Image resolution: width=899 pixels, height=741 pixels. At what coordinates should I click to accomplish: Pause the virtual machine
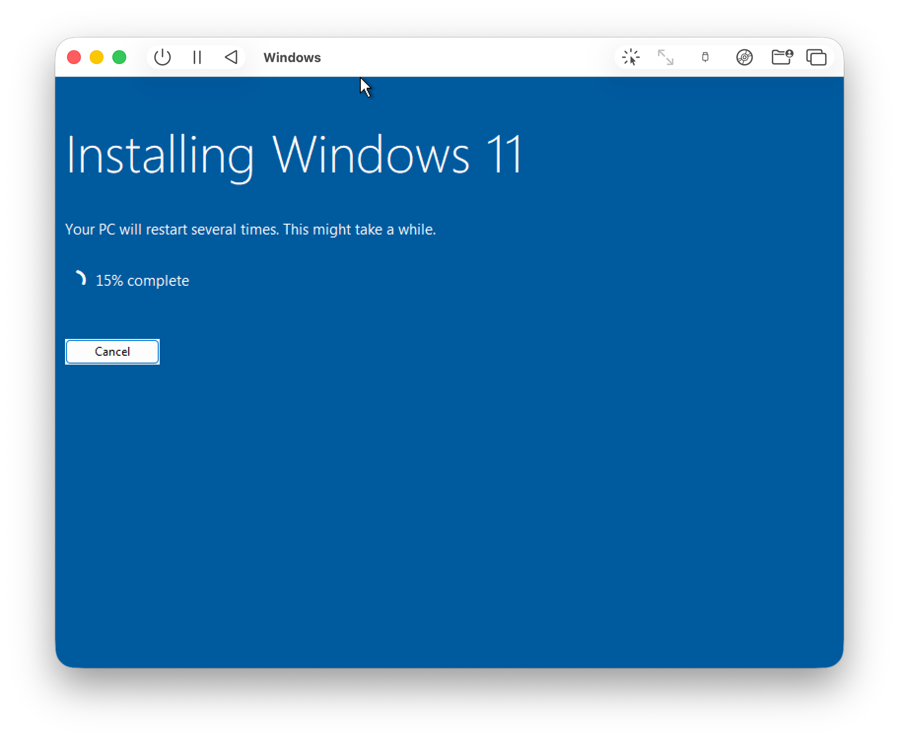tap(197, 57)
